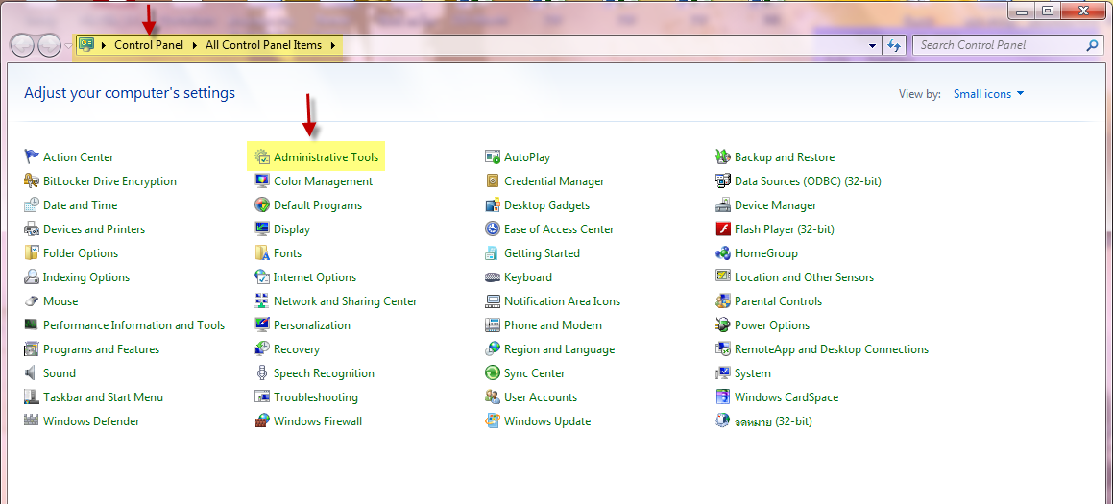Open the View by Small icons dropdown
The height and width of the screenshot is (504, 1113).
click(989, 94)
